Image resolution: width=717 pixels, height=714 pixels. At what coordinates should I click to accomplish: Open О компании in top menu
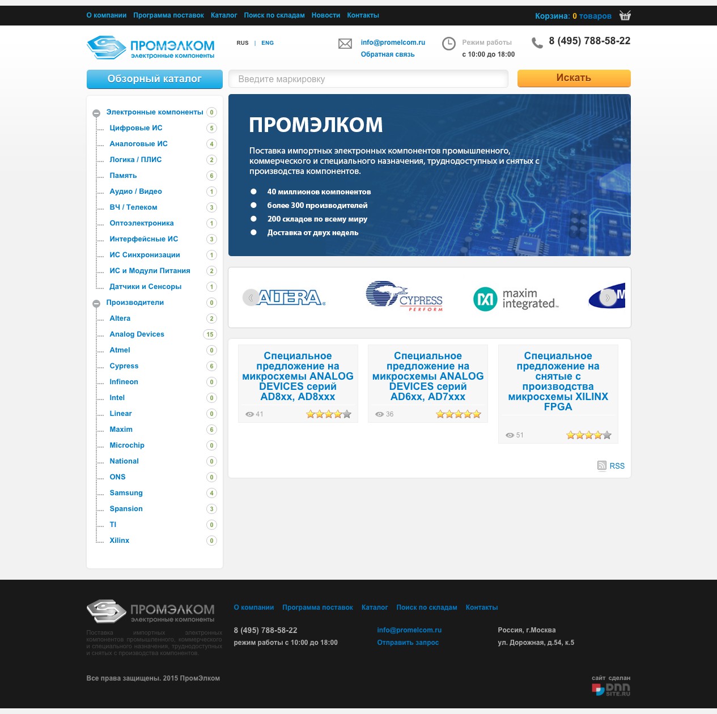click(x=107, y=15)
